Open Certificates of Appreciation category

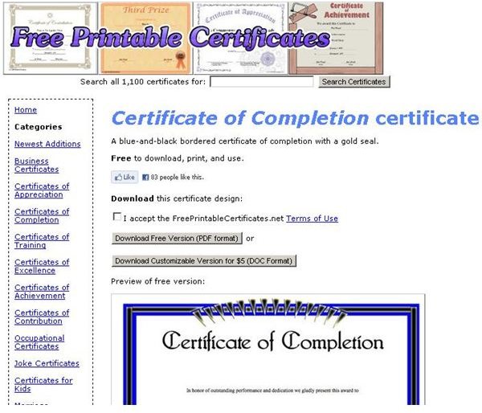(x=42, y=190)
